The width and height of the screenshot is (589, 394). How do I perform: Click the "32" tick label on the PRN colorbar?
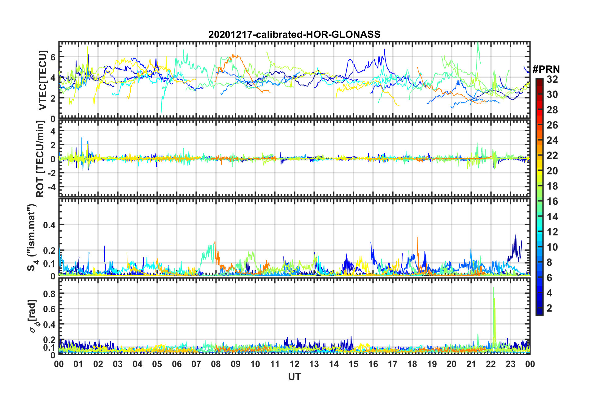[x=552, y=79]
